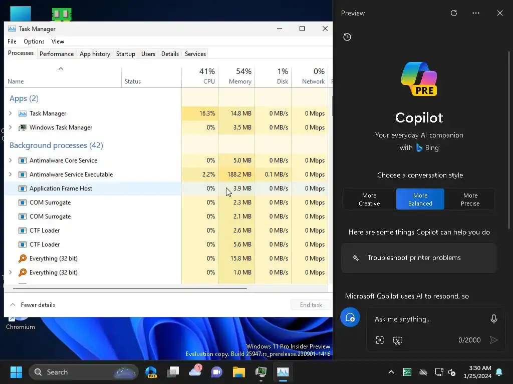Sort processes by CPU column
This screenshot has height=384, width=513.
coord(200,77)
